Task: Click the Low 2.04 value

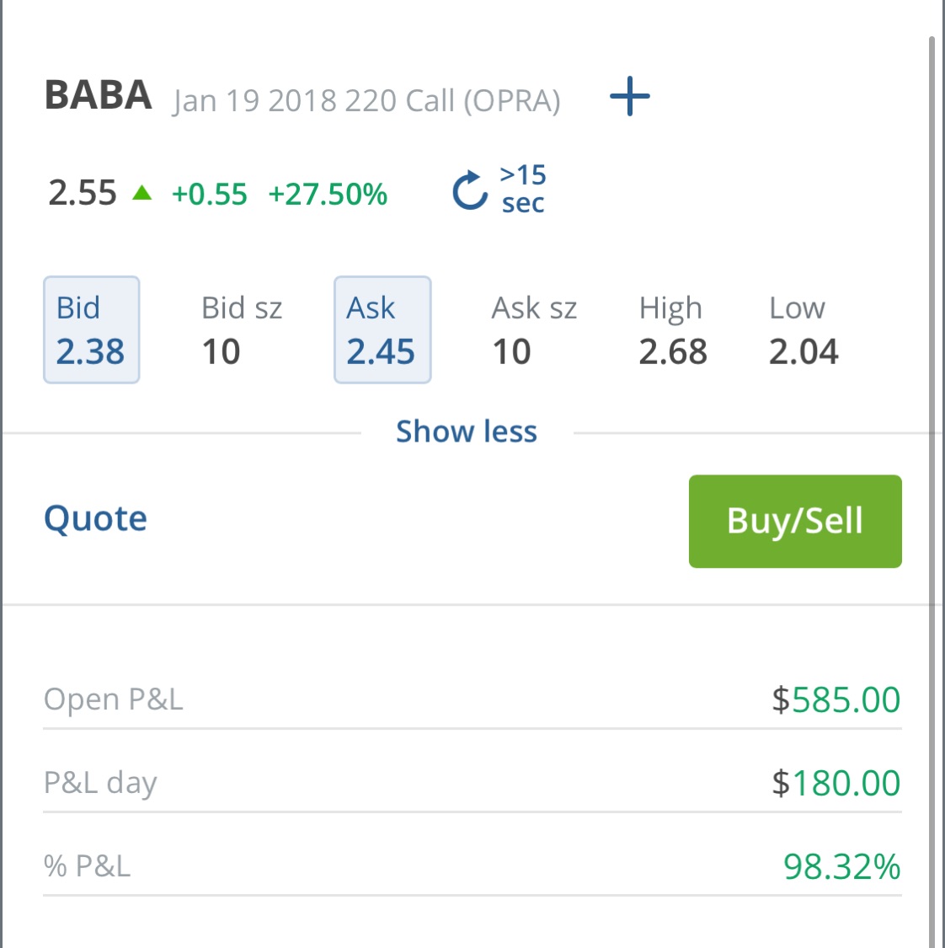Action: [x=804, y=352]
